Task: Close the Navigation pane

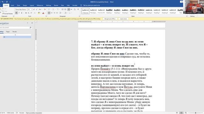Action: point(32,23)
